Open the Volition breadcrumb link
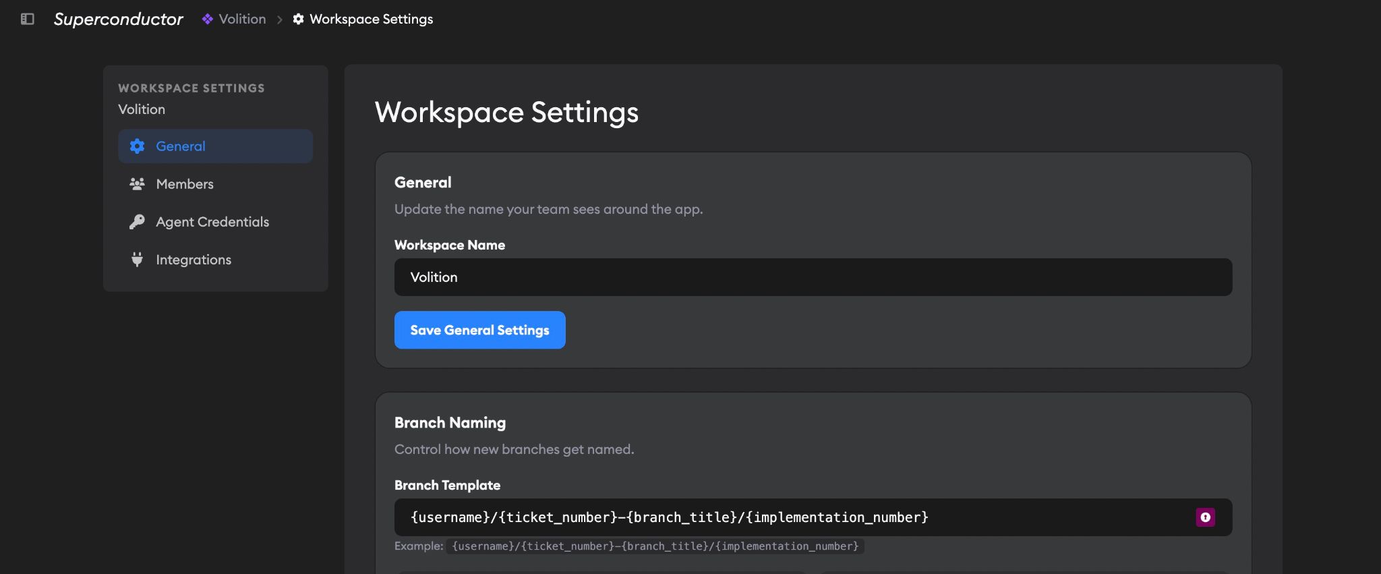This screenshot has width=1381, height=574. pyautogui.click(x=242, y=19)
